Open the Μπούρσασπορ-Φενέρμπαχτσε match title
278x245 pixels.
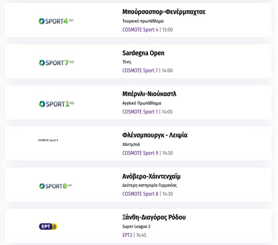pyautogui.click(x=164, y=12)
